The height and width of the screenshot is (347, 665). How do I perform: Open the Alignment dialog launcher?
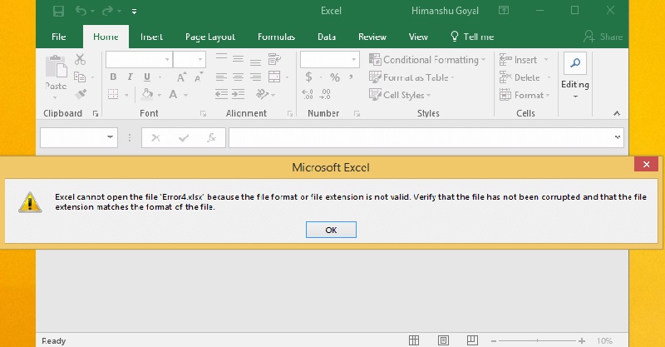[290, 113]
